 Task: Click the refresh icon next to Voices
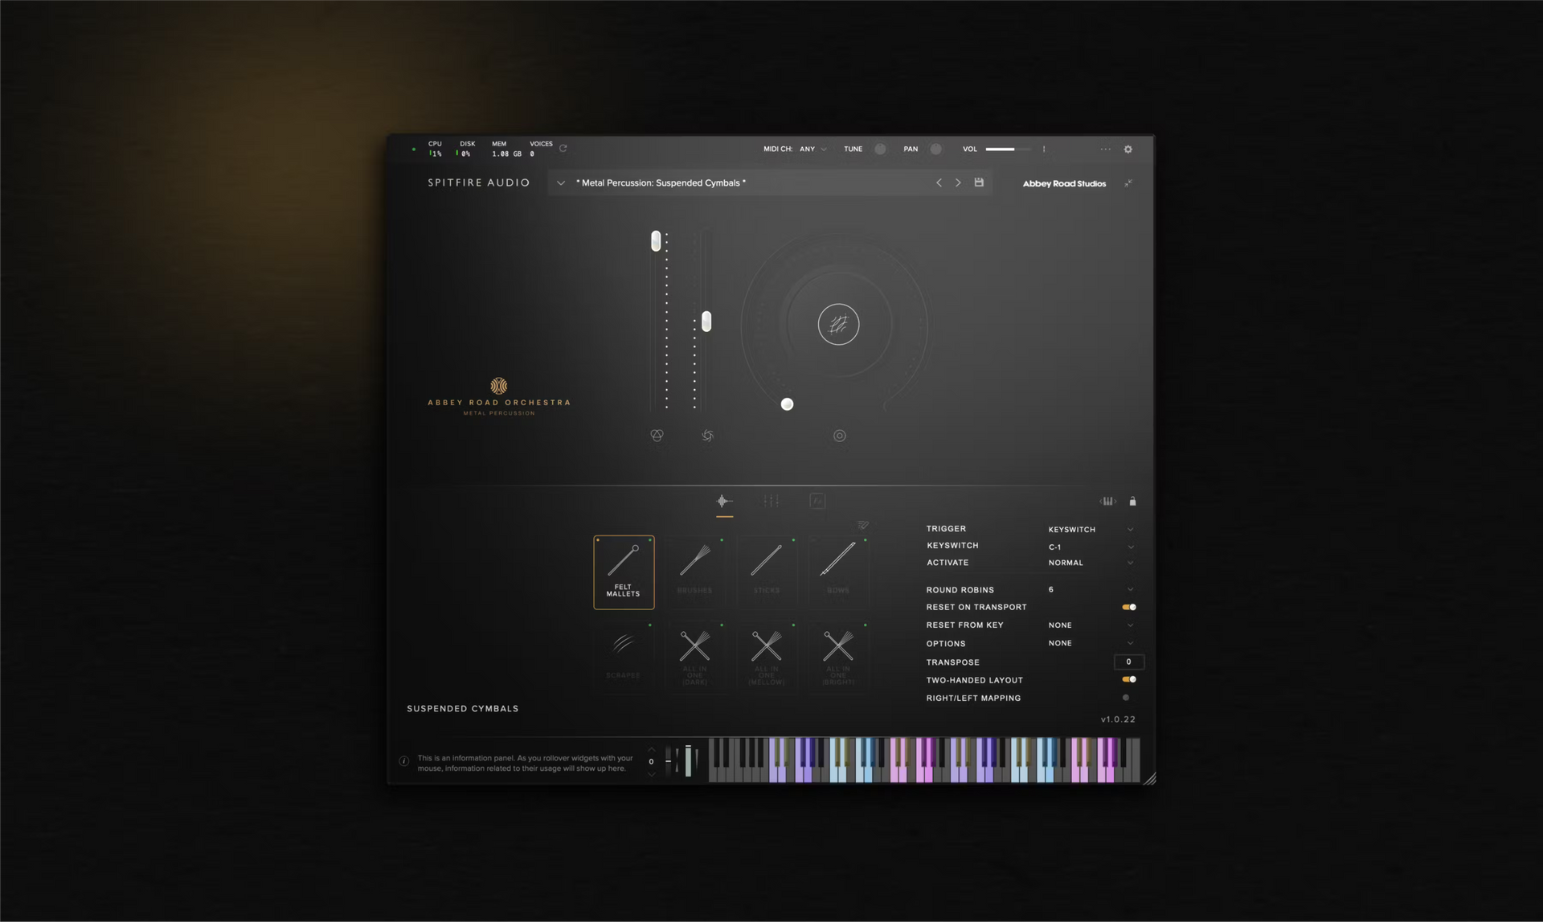(563, 148)
